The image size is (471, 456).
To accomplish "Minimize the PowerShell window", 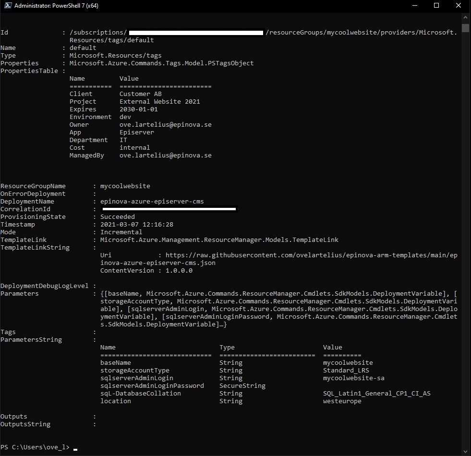I will (x=414, y=6).
